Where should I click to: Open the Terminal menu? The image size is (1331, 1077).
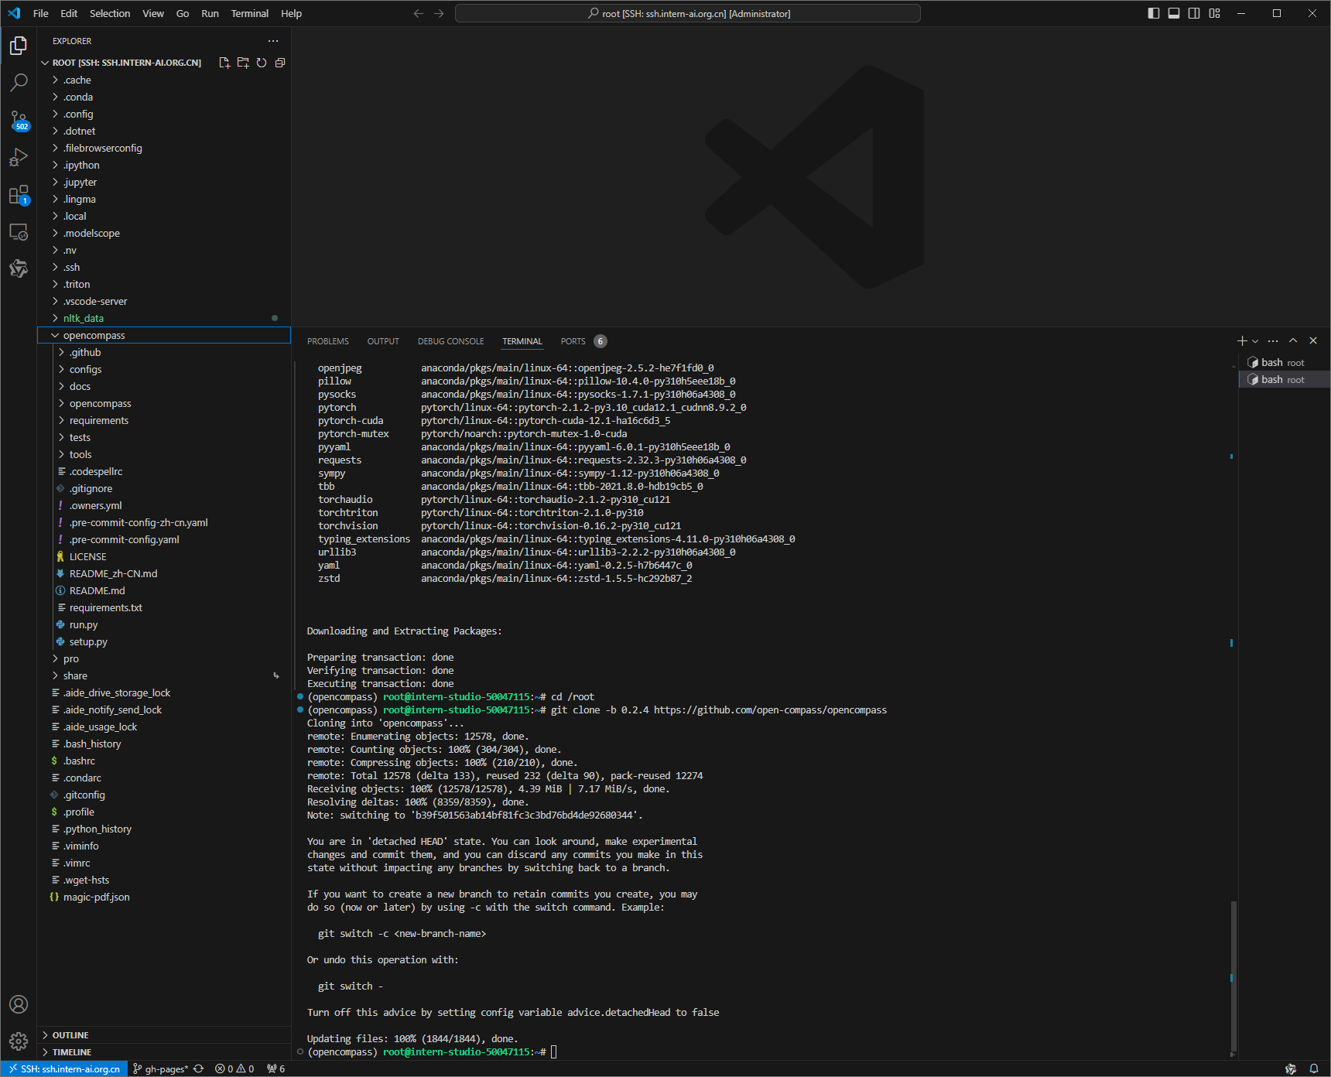(249, 13)
